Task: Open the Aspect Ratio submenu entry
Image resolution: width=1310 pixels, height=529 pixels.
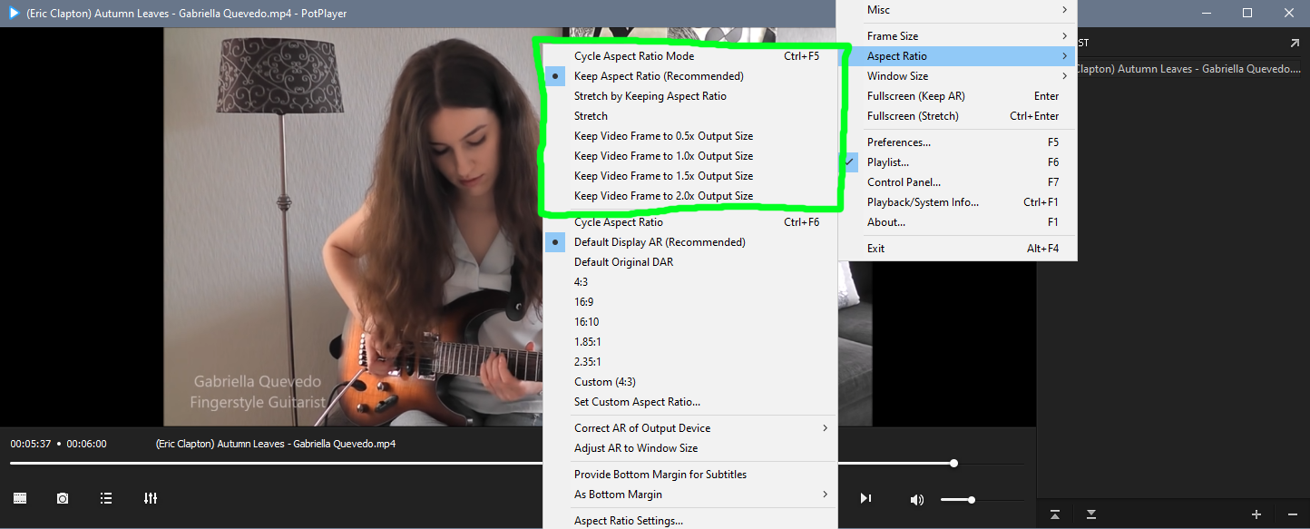Action: coord(956,56)
